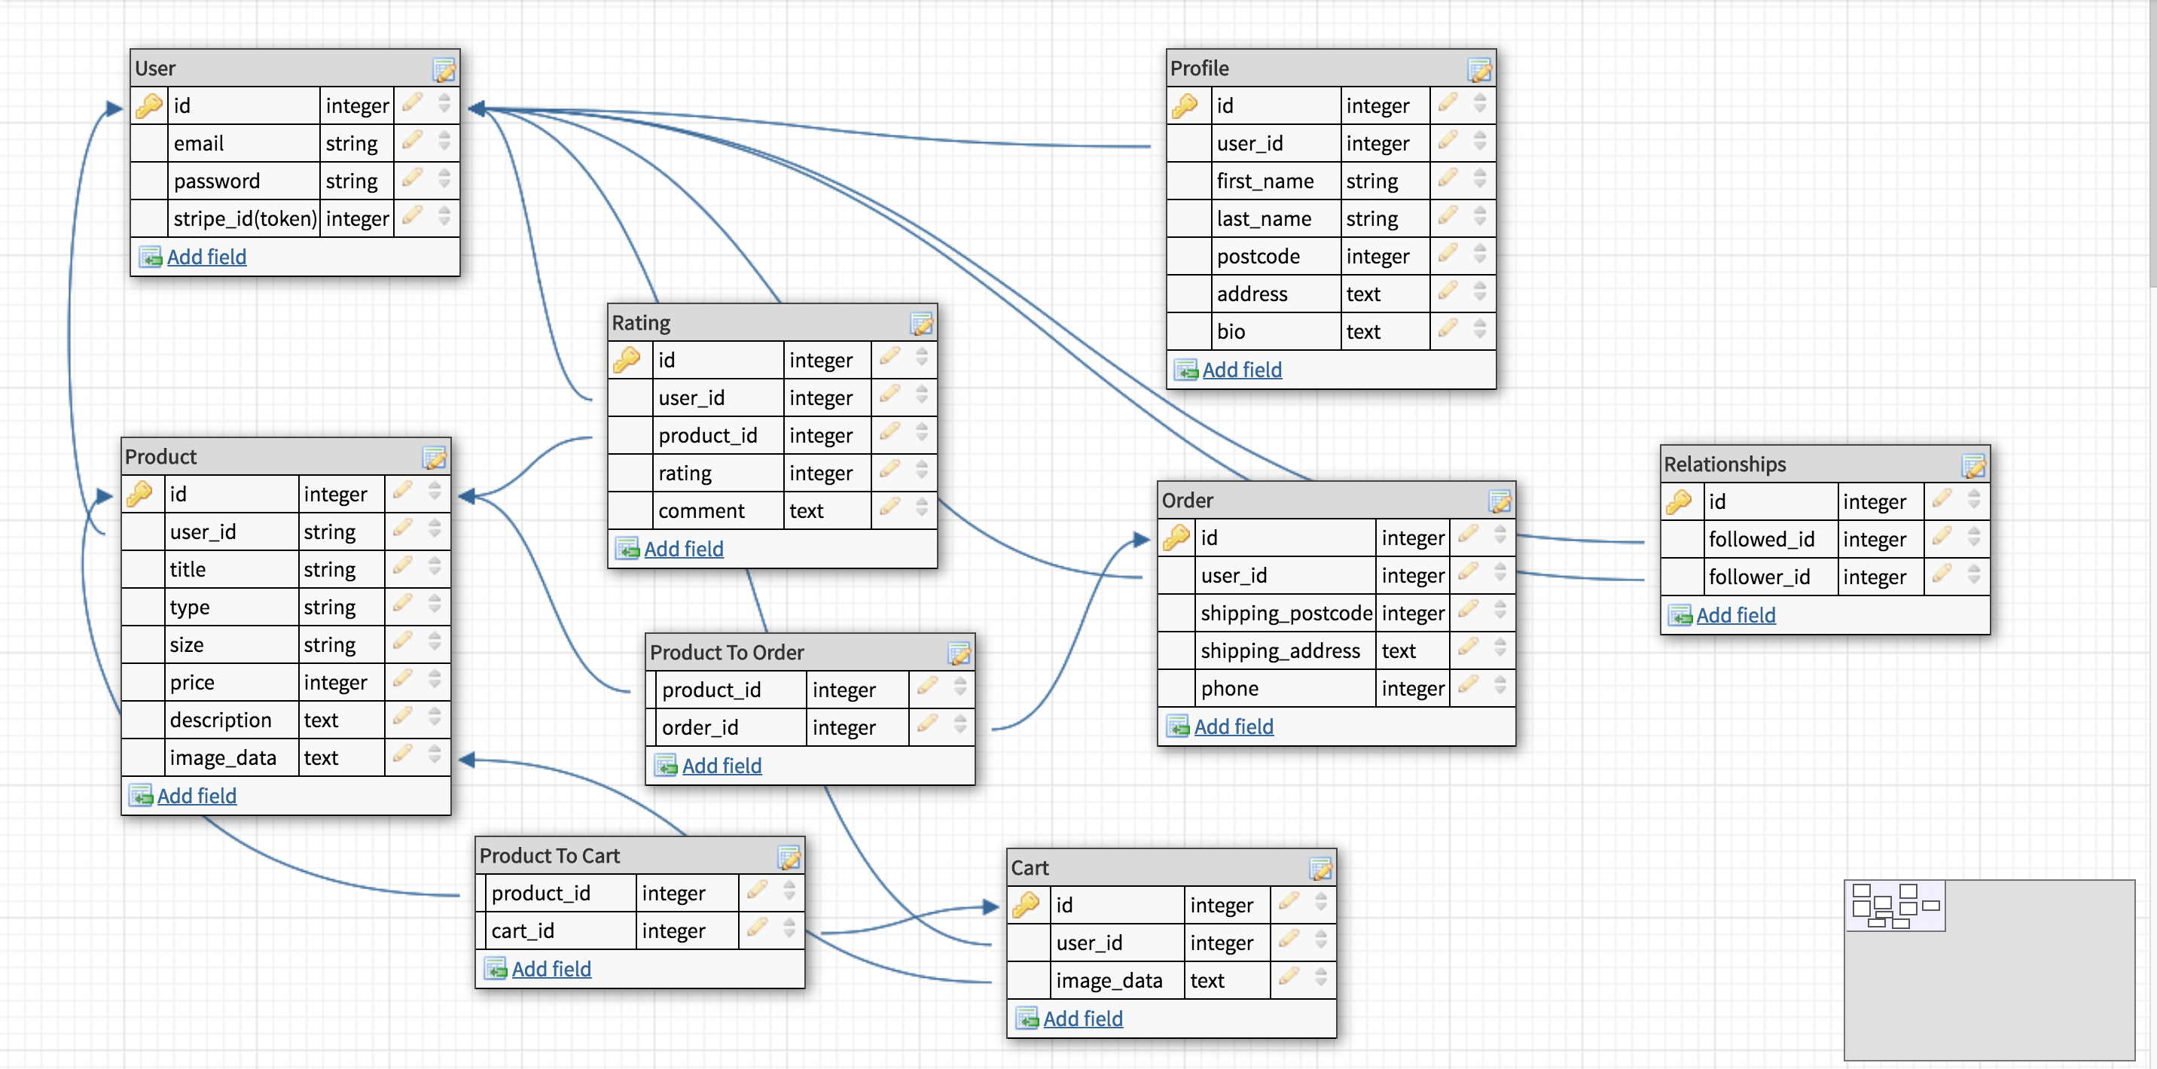Add a field to the Order table

[1233, 726]
